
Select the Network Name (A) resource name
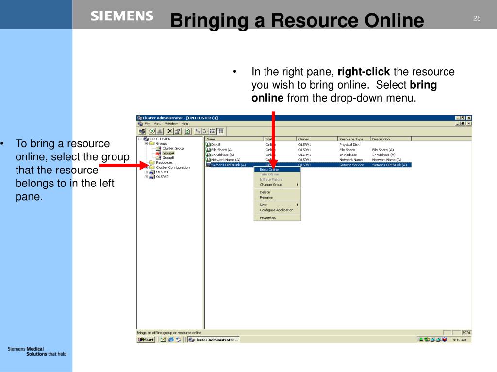[226, 160]
